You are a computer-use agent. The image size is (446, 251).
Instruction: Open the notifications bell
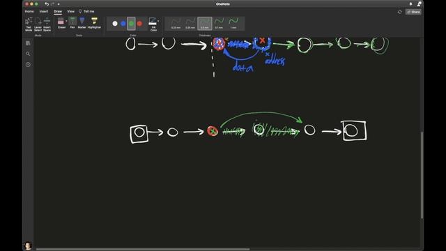point(410,4)
